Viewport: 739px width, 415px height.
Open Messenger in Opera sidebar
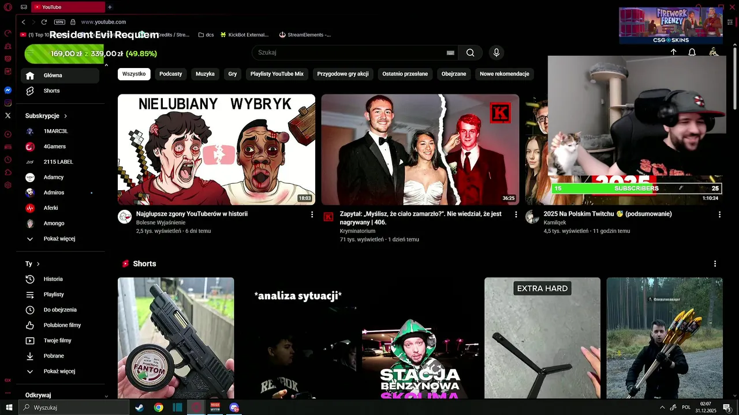[8, 90]
